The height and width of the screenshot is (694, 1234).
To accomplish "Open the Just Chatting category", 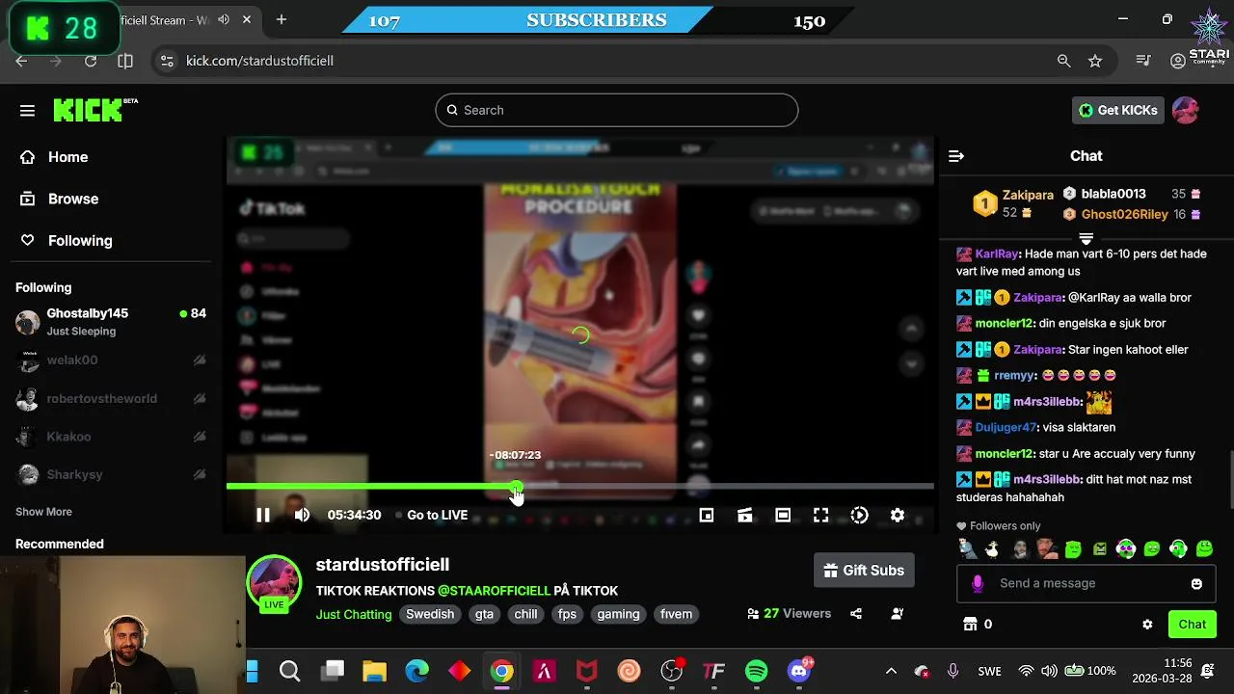I will [354, 614].
